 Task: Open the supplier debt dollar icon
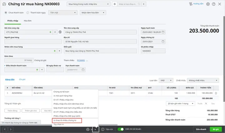pyautogui.click(x=60, y=32)
